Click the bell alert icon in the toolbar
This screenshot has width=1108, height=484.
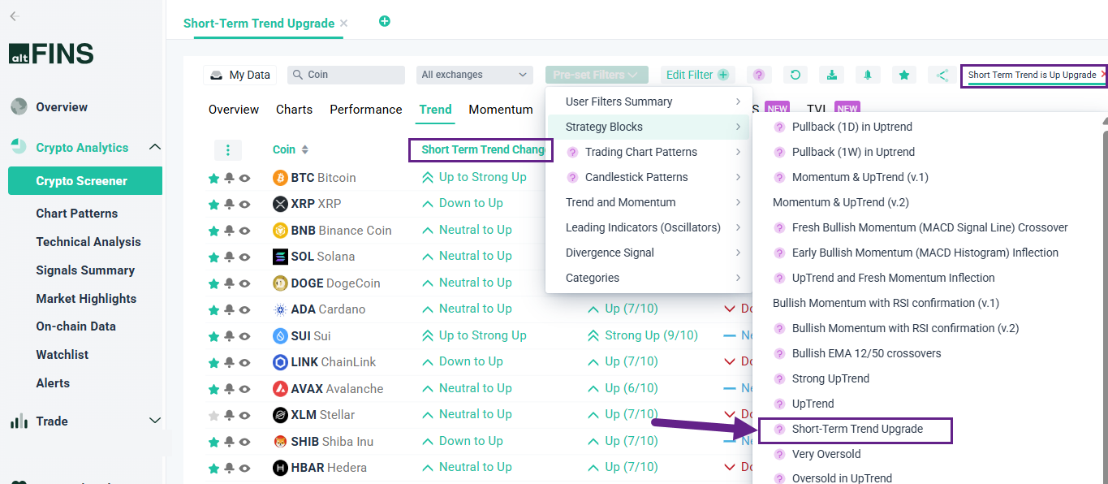[x=868, y=75]
